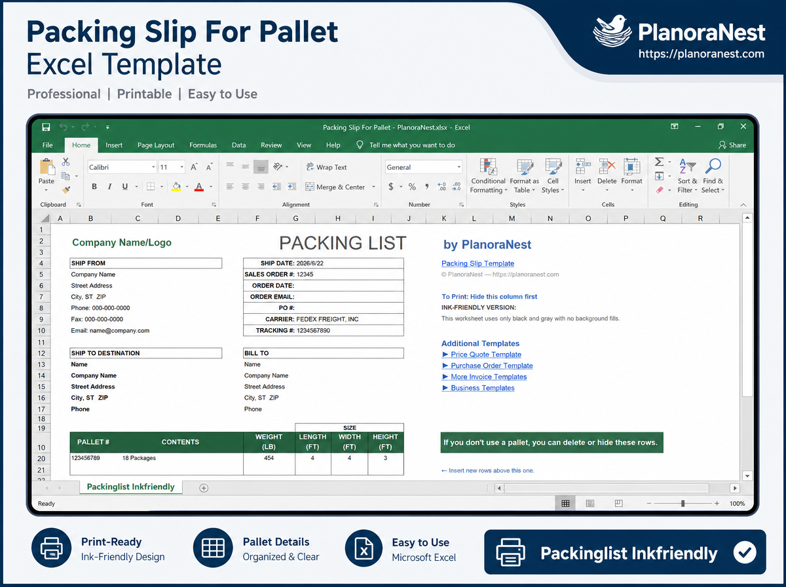
Task: Click the Borders grid icon
Action: tap(150, 187)
